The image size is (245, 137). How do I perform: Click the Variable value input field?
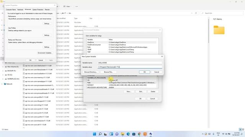pyautogui.click(x=130, y=67)
